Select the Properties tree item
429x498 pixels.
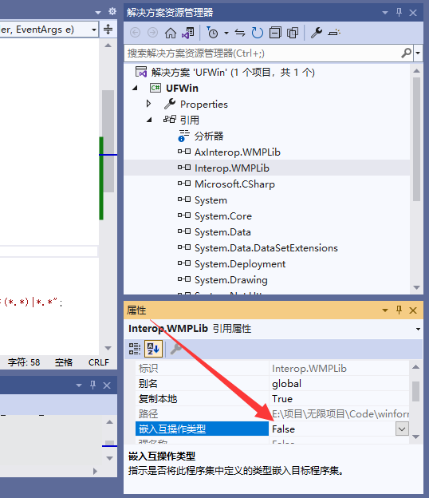[x=203, y=105]
